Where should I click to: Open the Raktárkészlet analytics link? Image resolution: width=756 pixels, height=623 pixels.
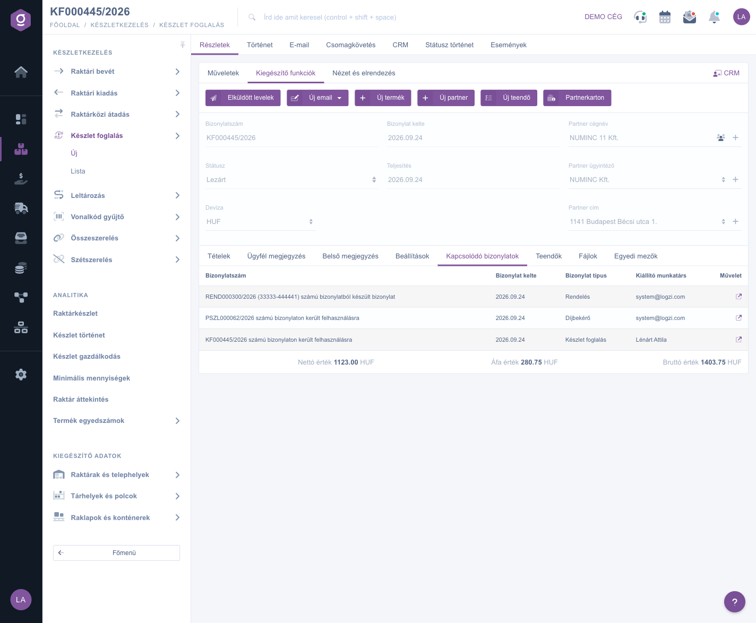click(75, 314)
